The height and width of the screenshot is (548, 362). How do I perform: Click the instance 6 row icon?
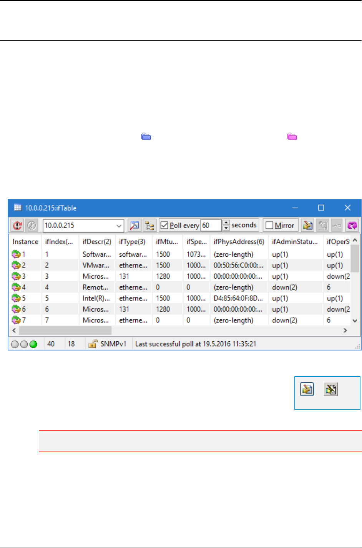pos(16,309)
